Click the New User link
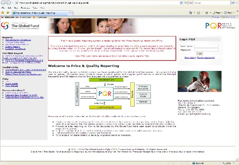This screenshot has width=239, height=165. pos(190,57)
